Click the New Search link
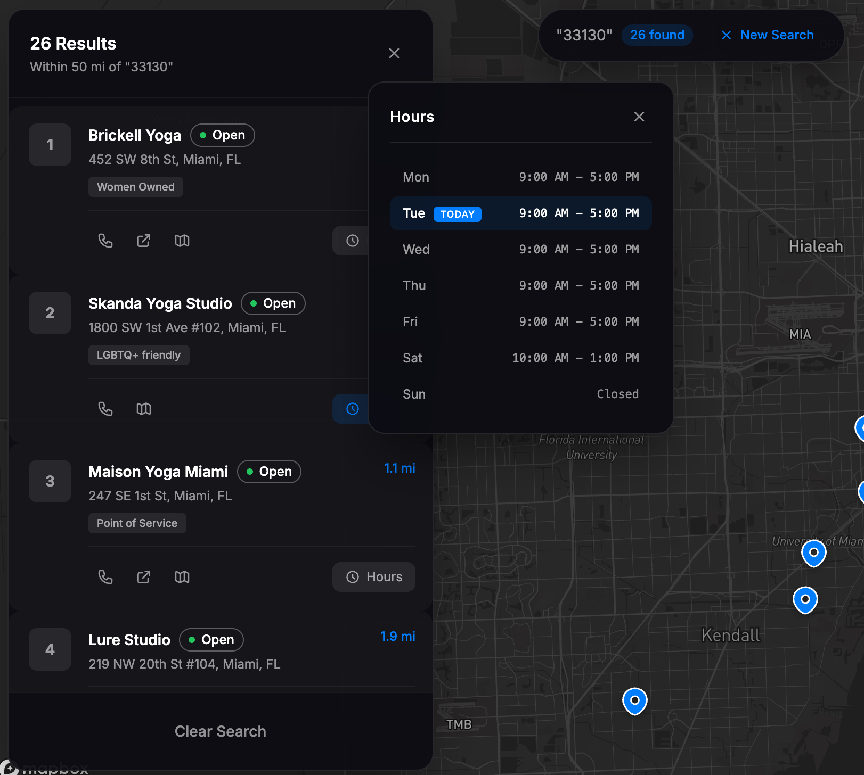The height and width of the screenshot is (775, 864). pyautogui.click(x=768, y=35)
